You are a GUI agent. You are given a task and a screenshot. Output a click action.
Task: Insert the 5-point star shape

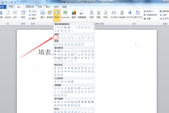coord(65,102)
